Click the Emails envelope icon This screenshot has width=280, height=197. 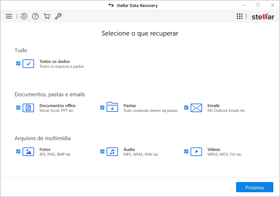(196, 108)
